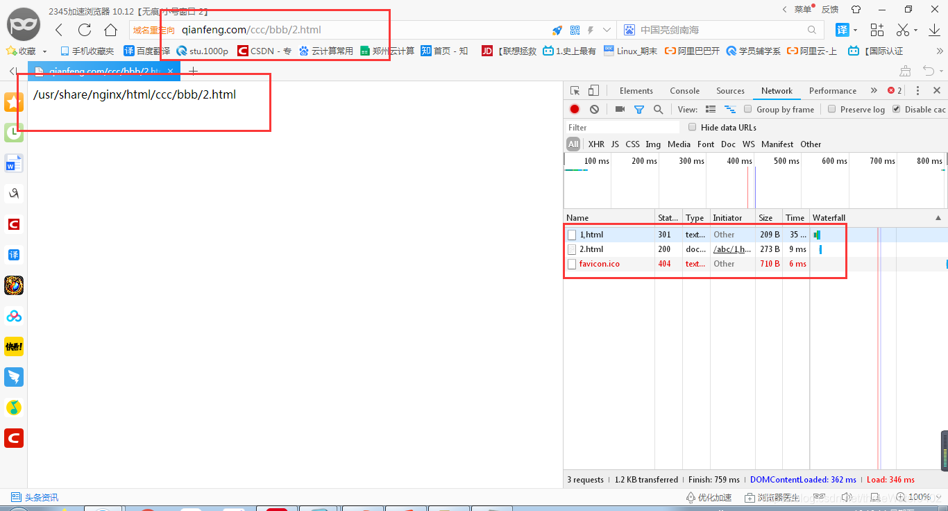Screen dimensions: 948x511
Task: Switch to the Performance tab
Action: point(833,91)
